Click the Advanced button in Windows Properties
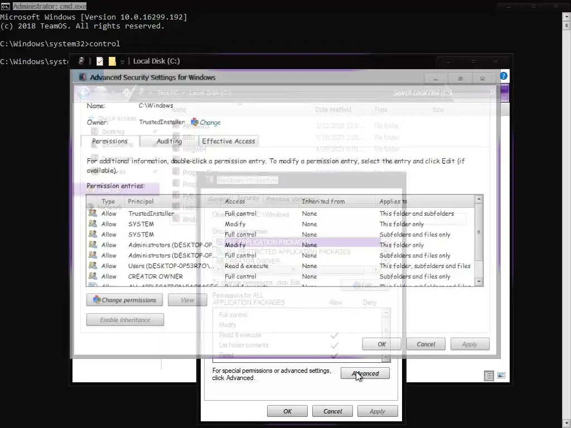The height and width of the screenshot is (428, 571). [x=365, y=373]
